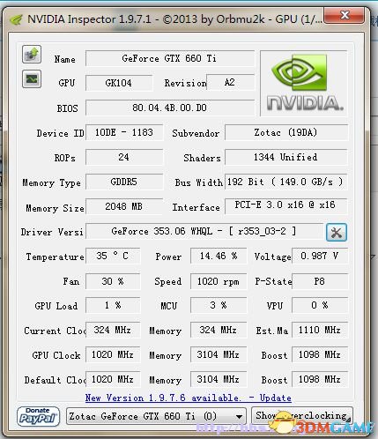Click the Voltage value 0.987 V

(320, 256)
